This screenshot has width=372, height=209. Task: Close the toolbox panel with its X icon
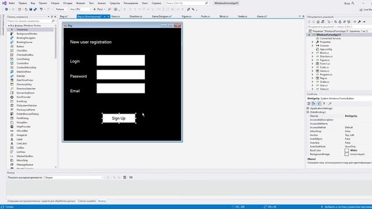pyautogui.click(x=55, y=17)
